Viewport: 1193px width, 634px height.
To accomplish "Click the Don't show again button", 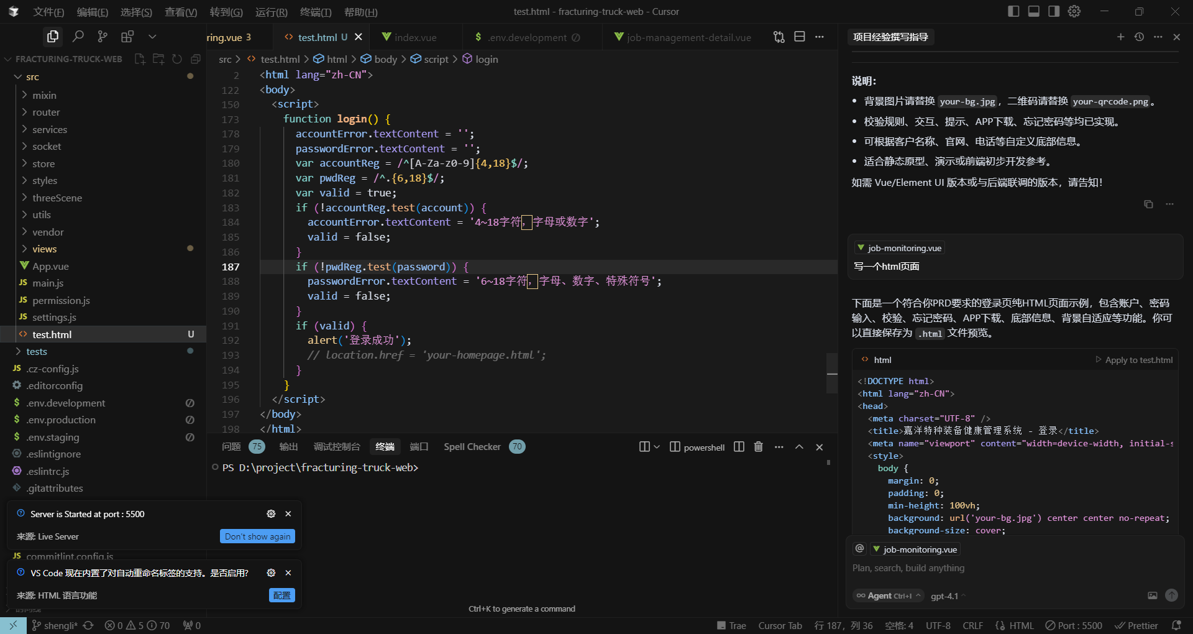I will click(257, 536).
